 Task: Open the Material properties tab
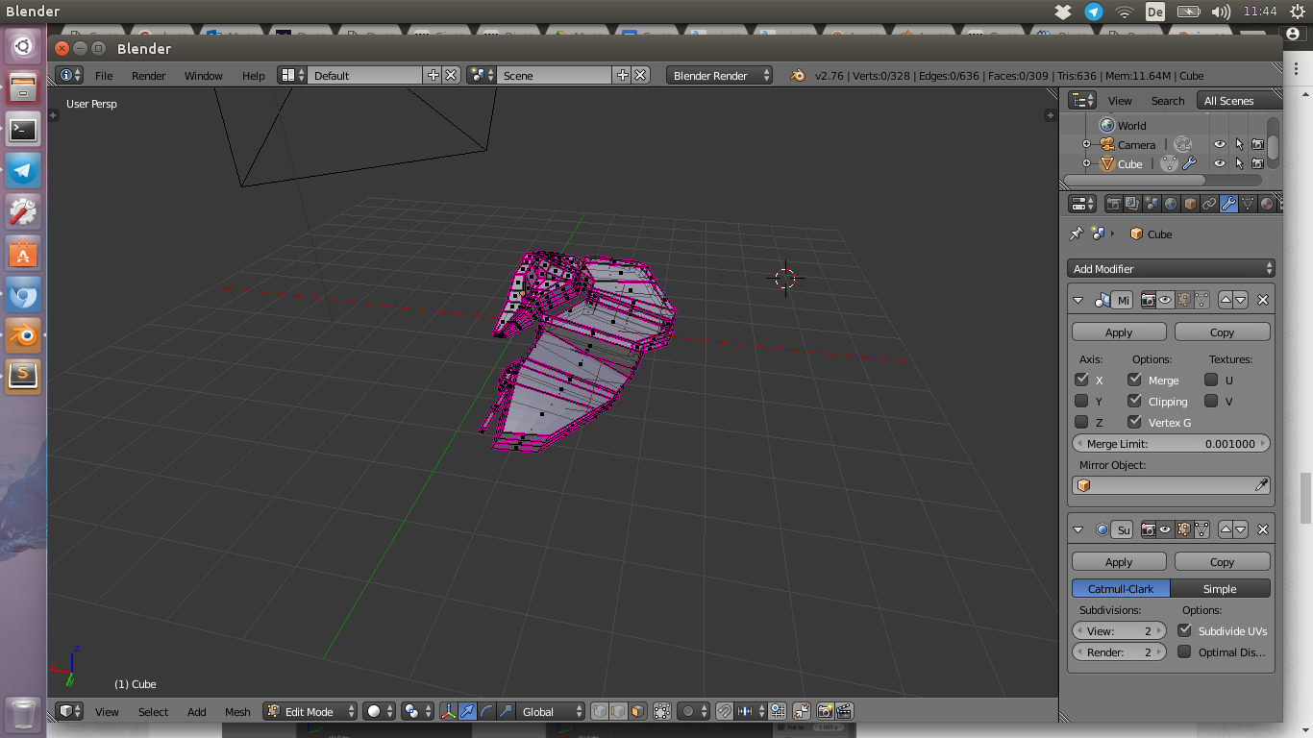[x=1267, y=204]
